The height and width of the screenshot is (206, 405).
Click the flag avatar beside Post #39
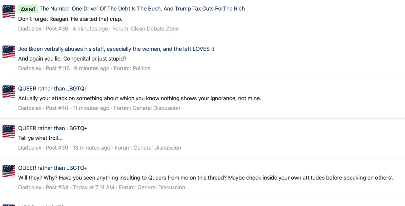click(9, 131)
